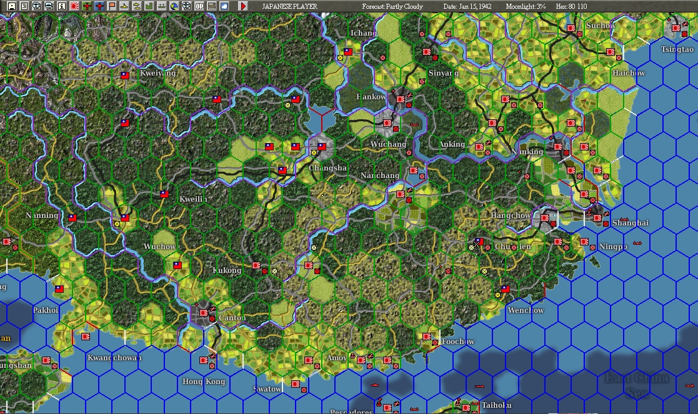Click the 'Anking' city label

click(452, 144)
